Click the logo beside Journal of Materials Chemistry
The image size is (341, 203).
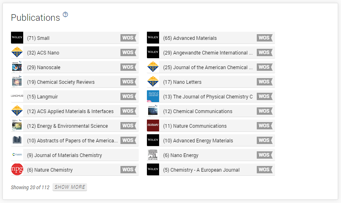pos(17,155)
